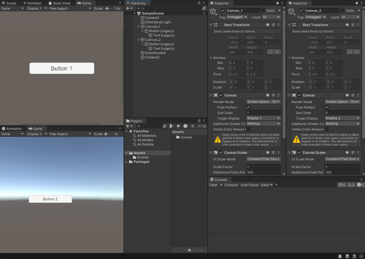The image size is (365, 259).
Task: Adjust the top Game view Scale slider
Action: pyautogui.click(x=107, y=8)
